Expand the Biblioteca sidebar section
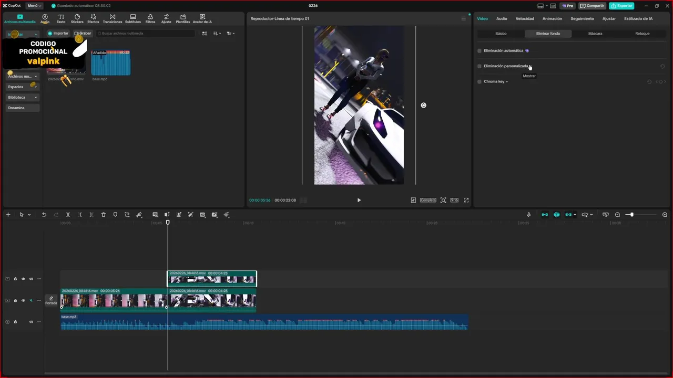673x378 pixels. coord(36,98)
